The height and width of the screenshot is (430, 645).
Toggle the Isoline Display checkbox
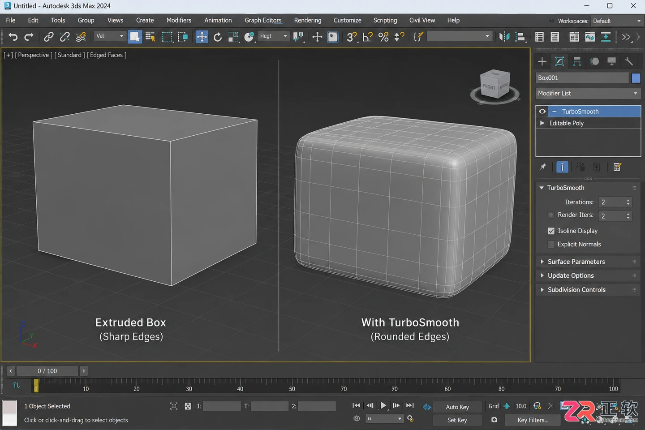click(551, 231)
